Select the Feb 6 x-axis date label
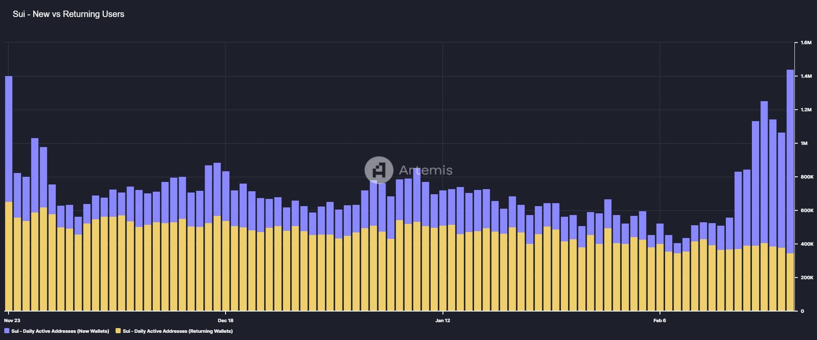817x340 pixels. (660, 320)
